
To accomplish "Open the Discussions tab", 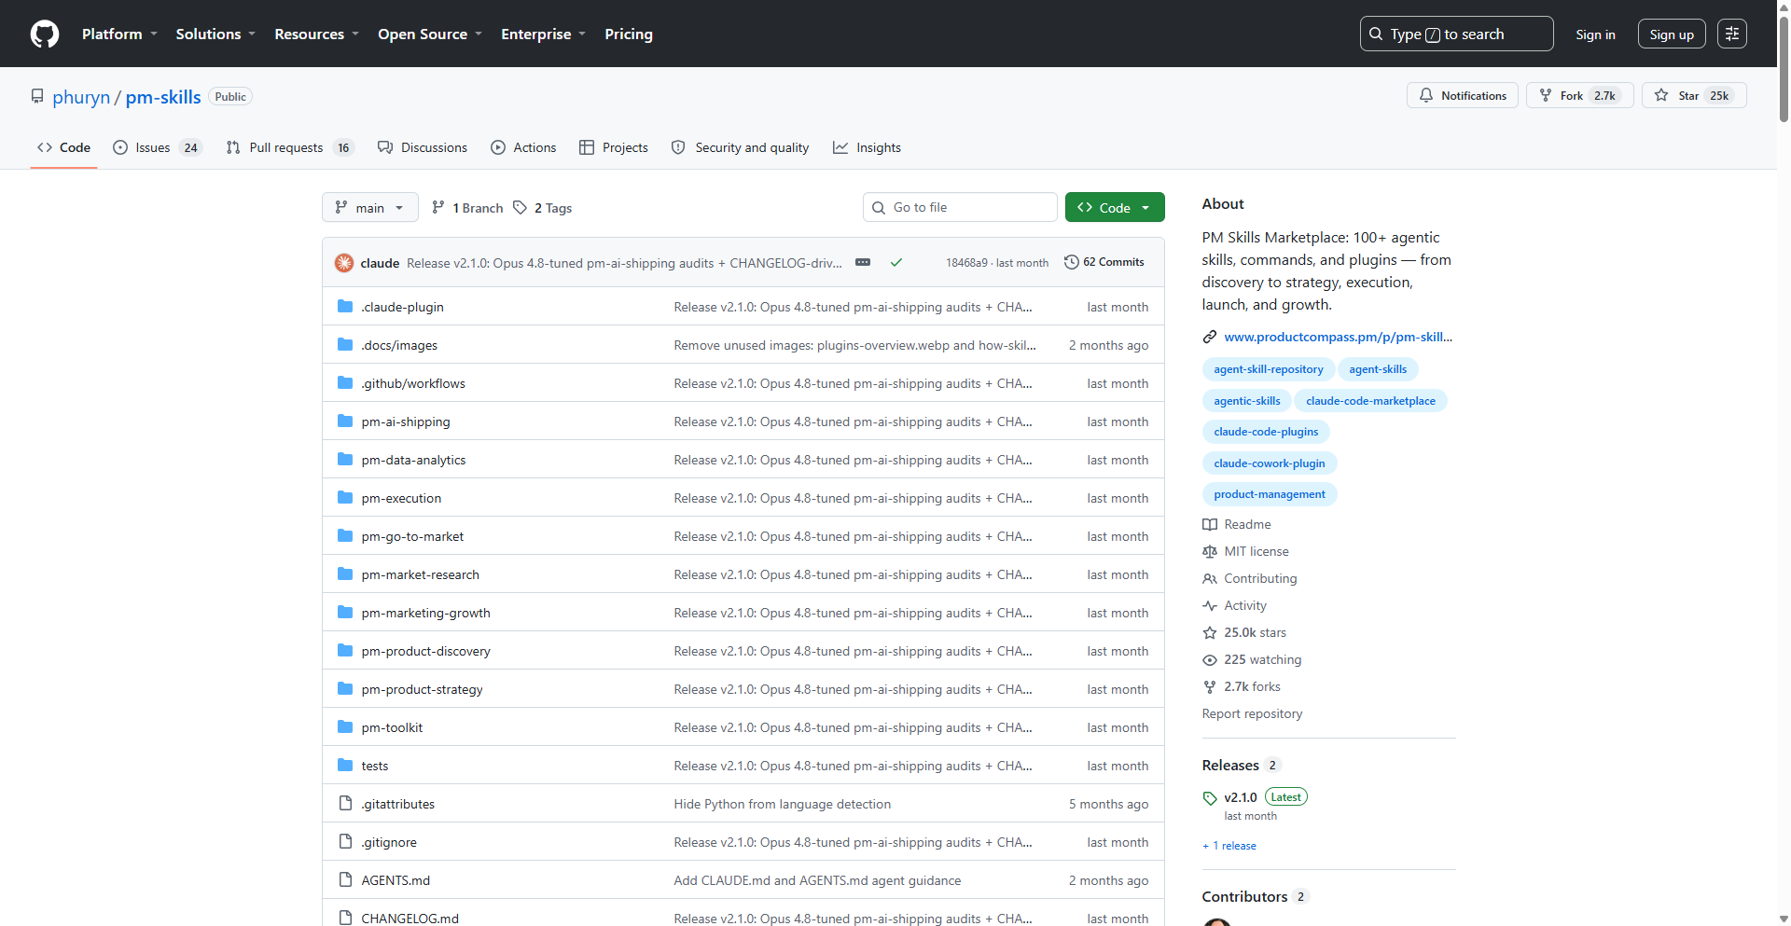I will click(x=422, y=147).
